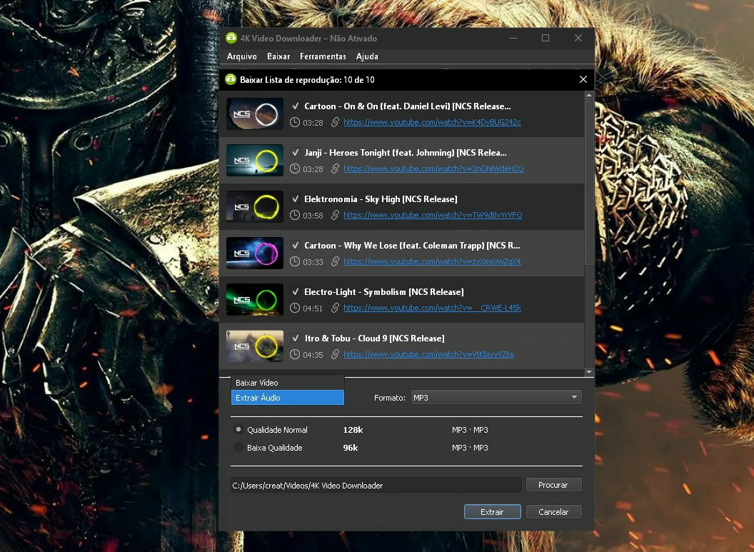The image size is (754, 552).
Task: Click thumbnail of Cartoon - On & On
Action: (x=255, y=114)
